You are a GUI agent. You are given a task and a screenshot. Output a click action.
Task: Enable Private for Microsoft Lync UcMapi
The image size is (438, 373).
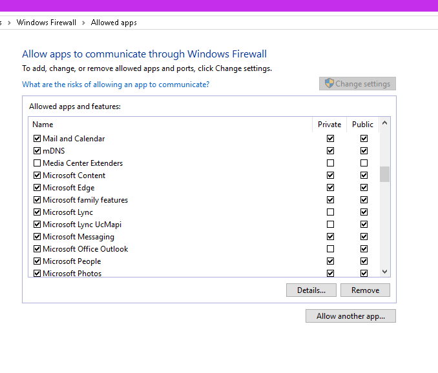pyautogui.click(x=331, y=225)
